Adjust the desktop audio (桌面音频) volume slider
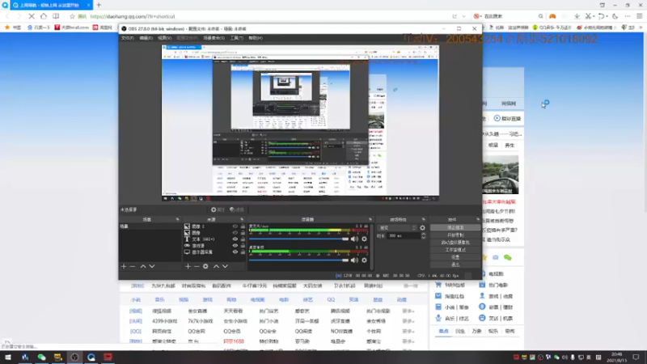647x364 pixels. (x=298, y=260)
